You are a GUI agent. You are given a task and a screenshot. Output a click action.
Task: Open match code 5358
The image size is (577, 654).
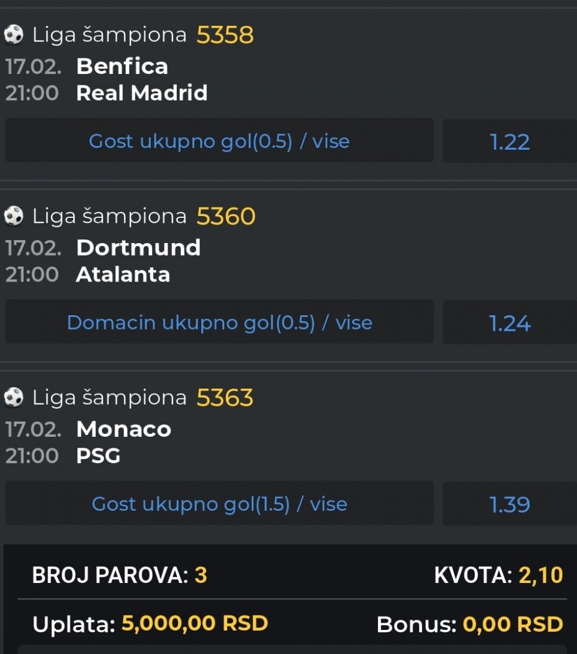225,35
